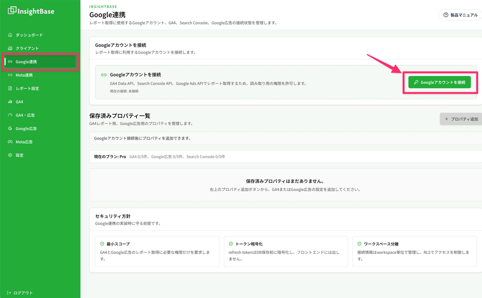The image size is (482, 298).
Task: Click the セキュリティ方針 heading
Action: coord(113,216)
